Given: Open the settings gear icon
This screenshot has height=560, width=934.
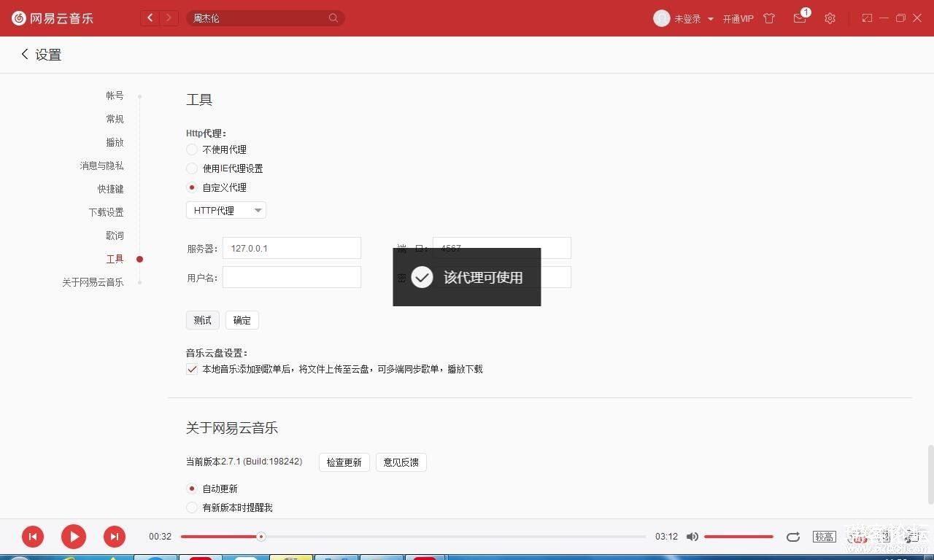Looking at the screenshot, I should [x=830, y=18].
